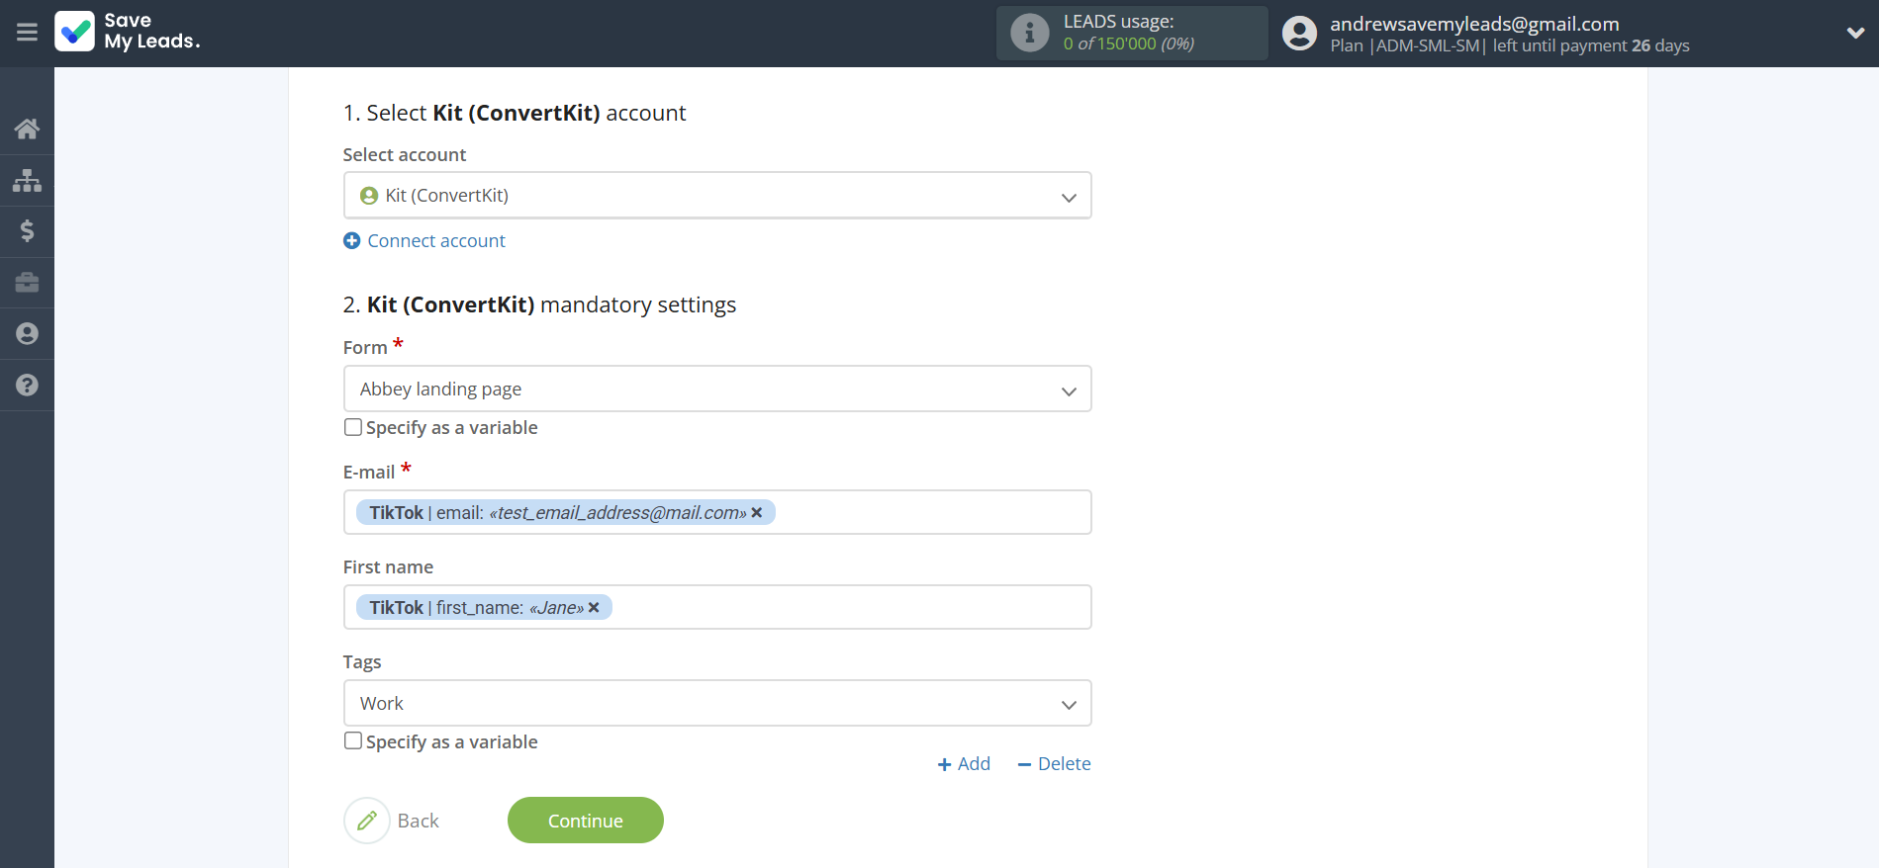
Task: Open the Select account dropdown
Action: click(717, 196)
